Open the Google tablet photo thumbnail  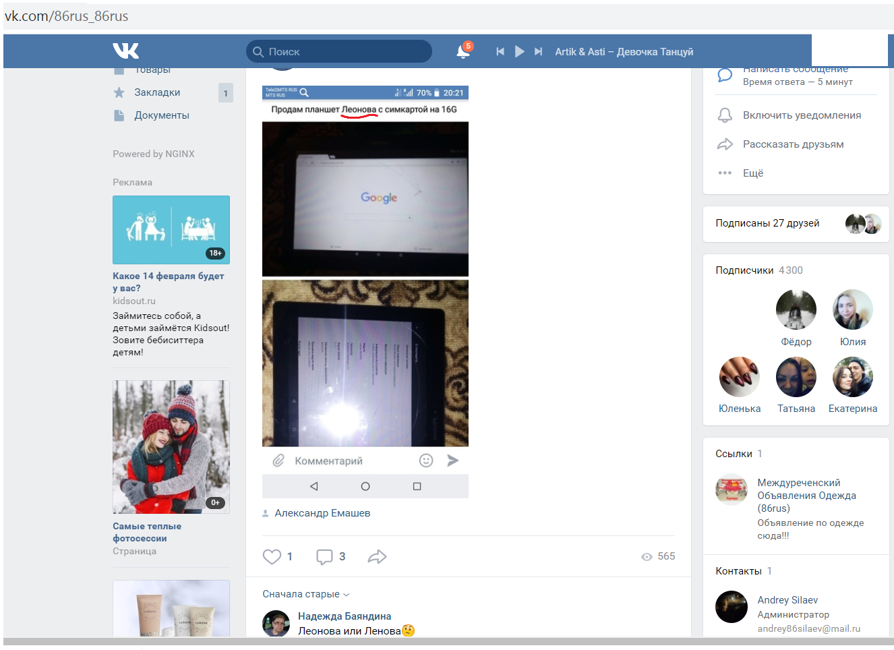pyautogui.click(x=365, y=199)
